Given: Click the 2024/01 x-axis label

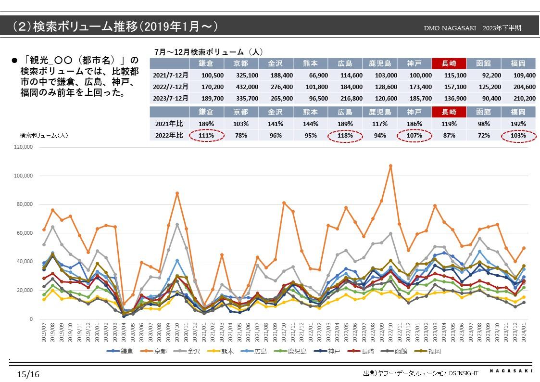Looking at the screenshot, I should [524, 332].
